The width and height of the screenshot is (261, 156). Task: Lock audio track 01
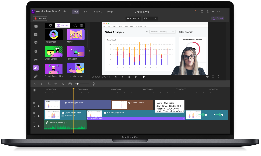pos(39,126)
